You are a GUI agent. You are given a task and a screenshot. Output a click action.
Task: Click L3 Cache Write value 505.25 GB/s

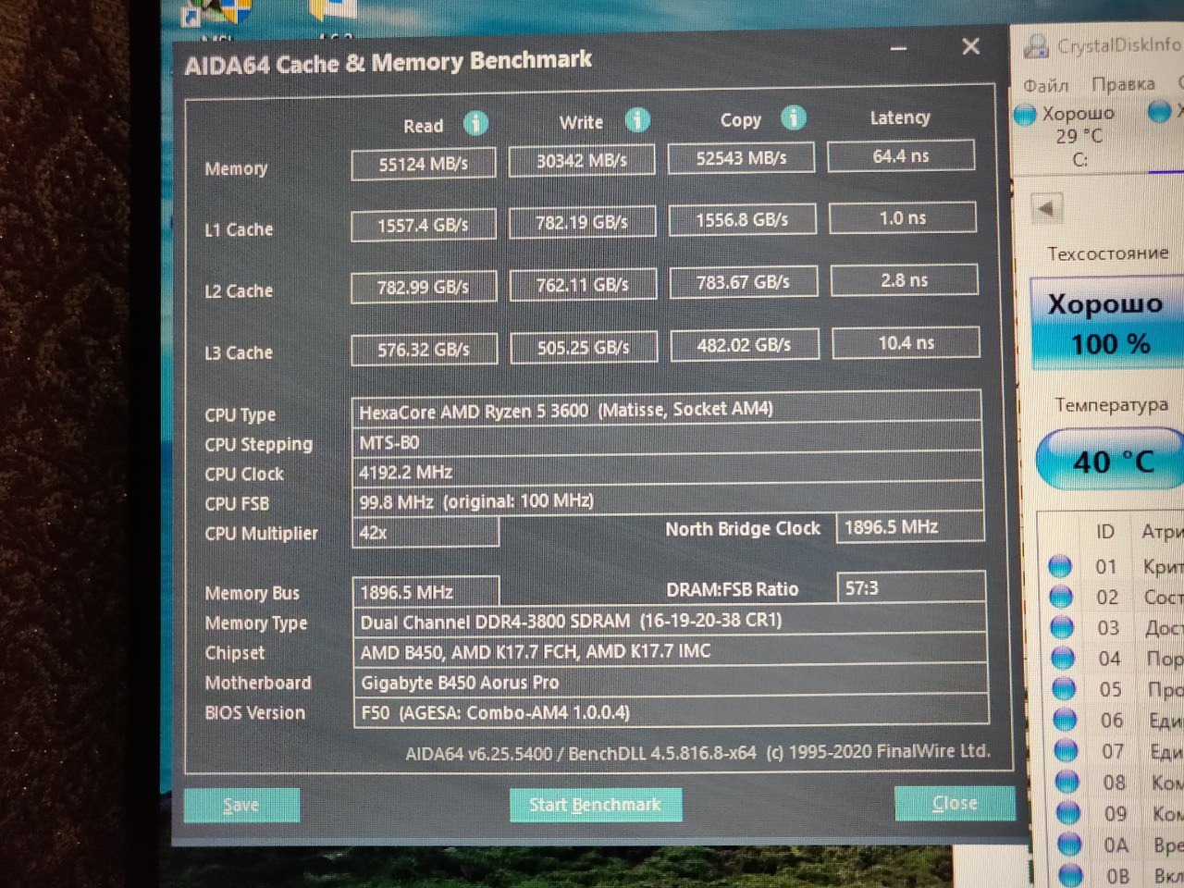[585, 347]
